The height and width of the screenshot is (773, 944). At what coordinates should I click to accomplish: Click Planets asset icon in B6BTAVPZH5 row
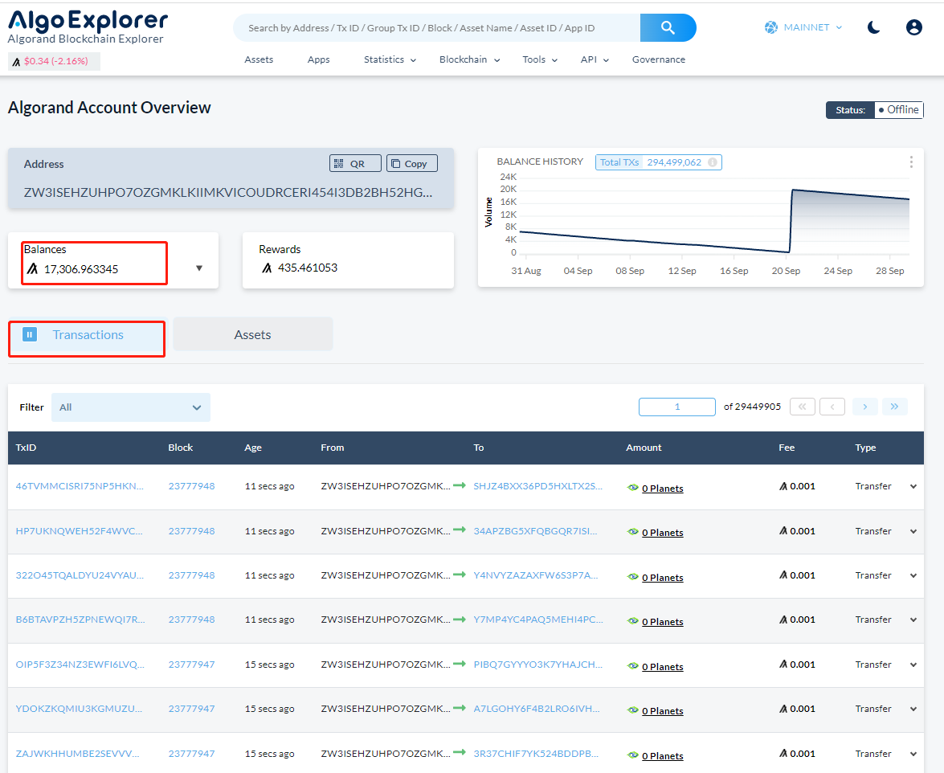click(x=633, y=621)
